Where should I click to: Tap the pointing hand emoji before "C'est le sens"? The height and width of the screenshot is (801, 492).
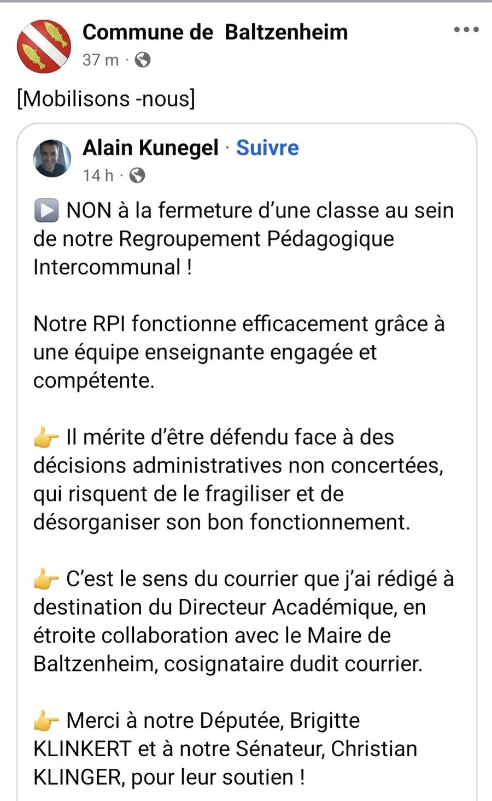click(46, 580)
